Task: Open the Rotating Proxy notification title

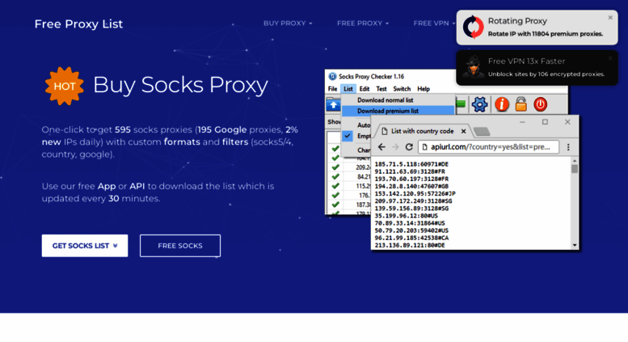Action: pos(517,21)
